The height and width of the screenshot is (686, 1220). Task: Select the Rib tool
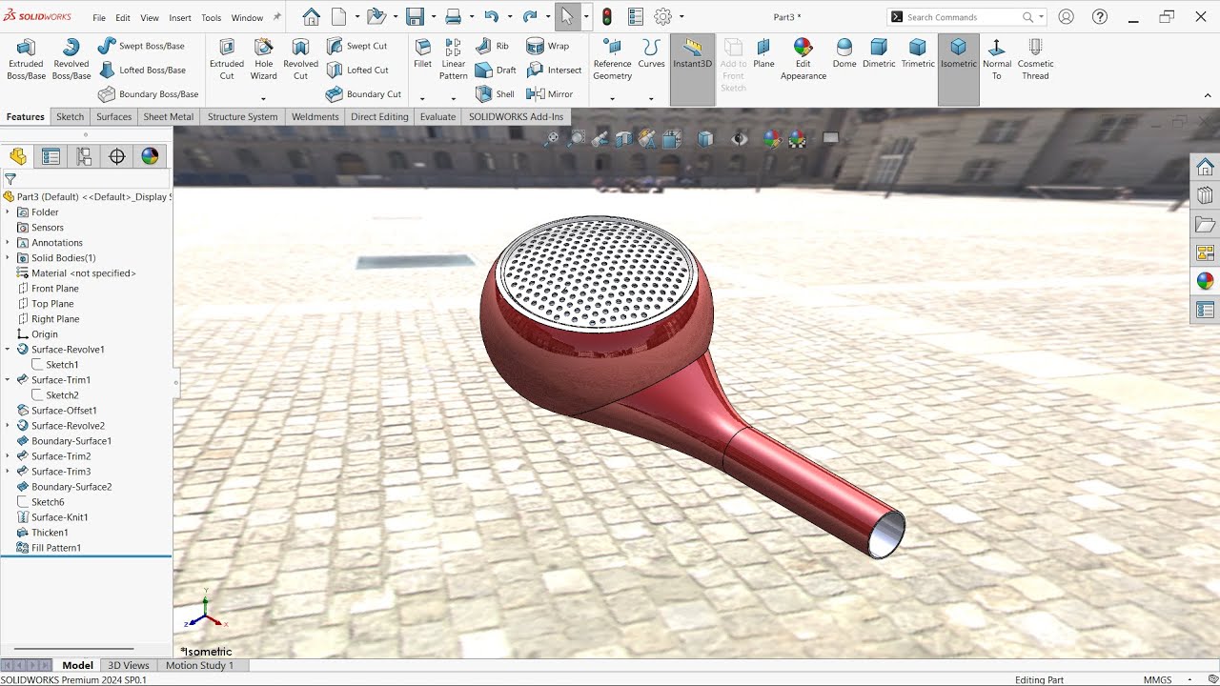[x=492, y=46]
